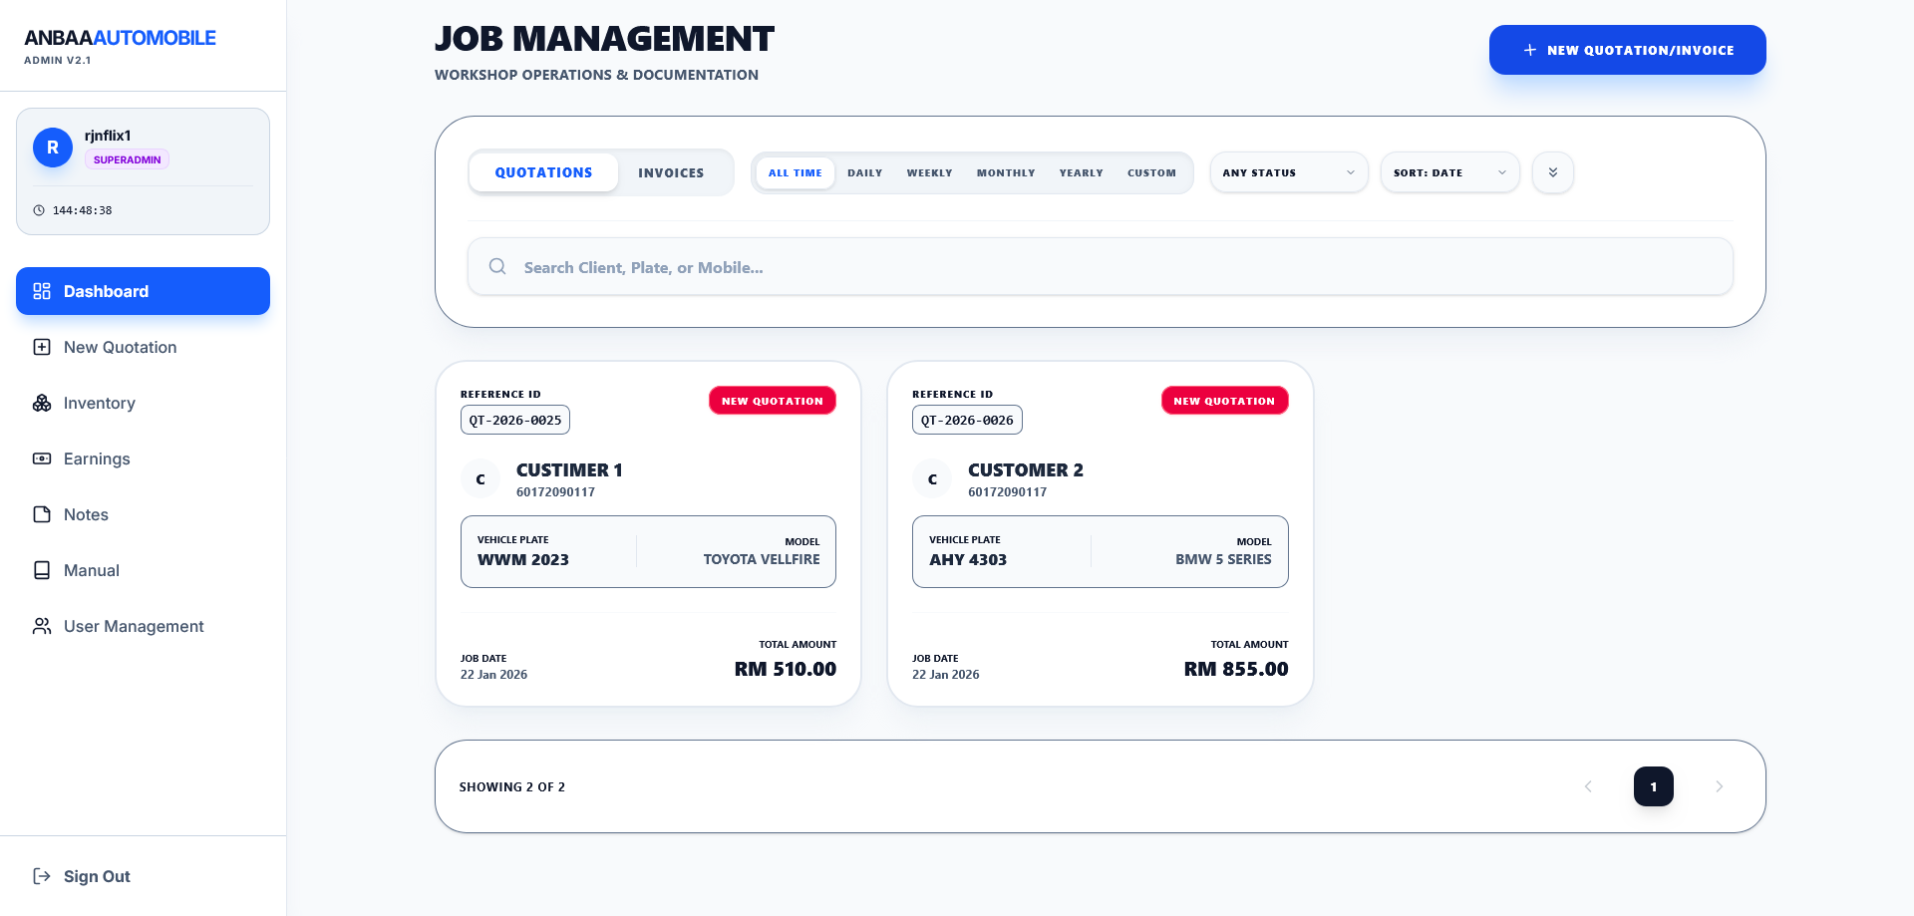
Task: Click the Dashboard grid icon in sidebar
Action: pos(42,291)
